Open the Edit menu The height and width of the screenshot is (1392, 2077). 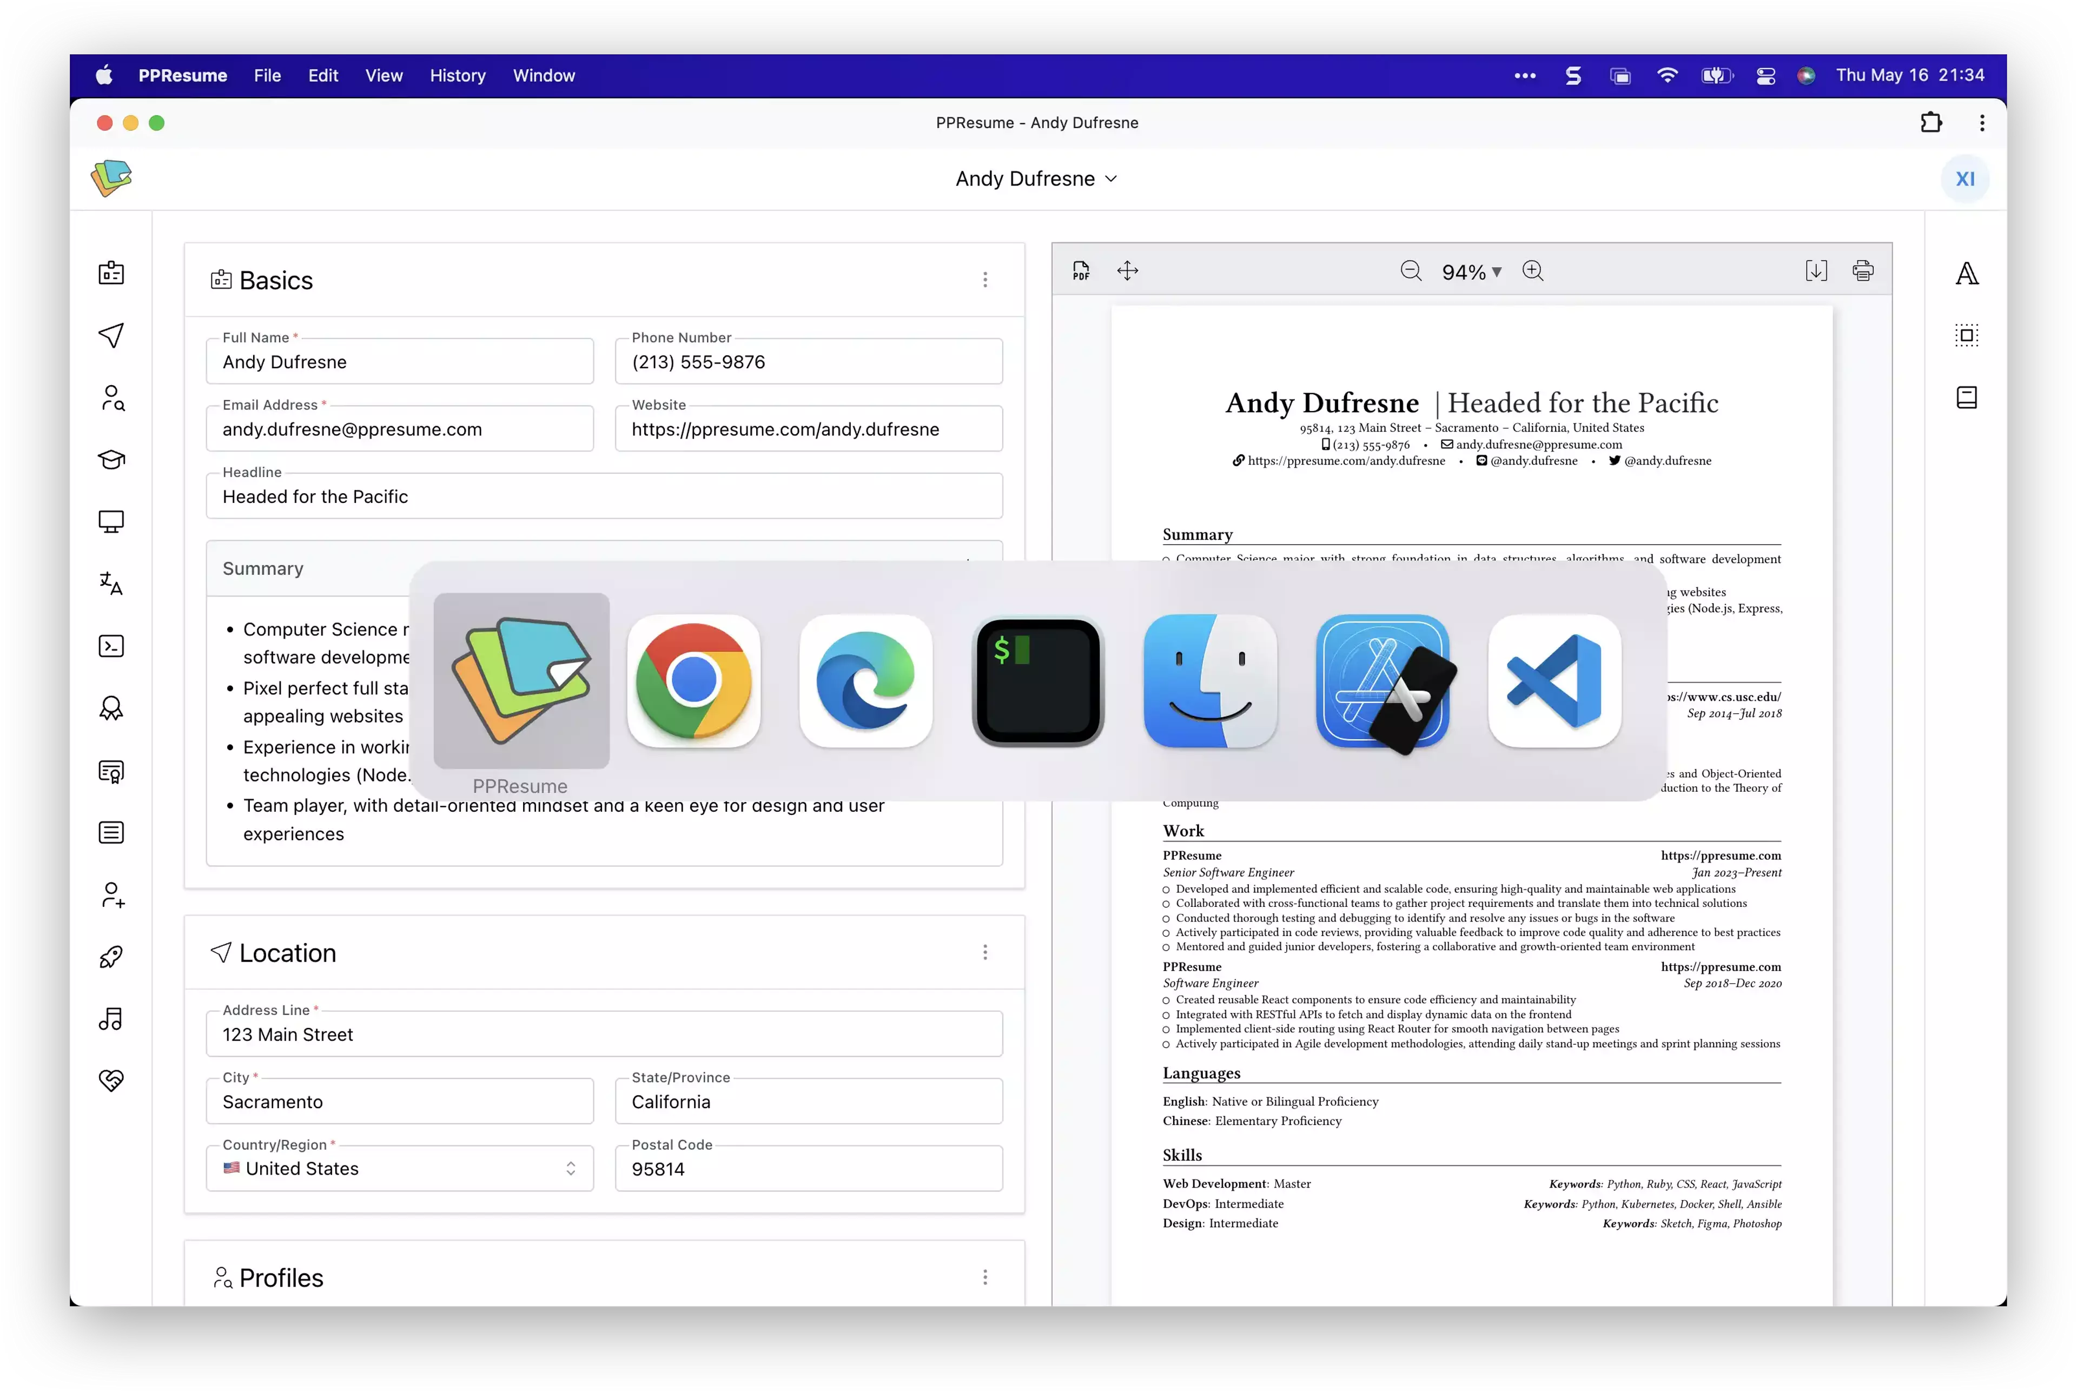(323, 76)
